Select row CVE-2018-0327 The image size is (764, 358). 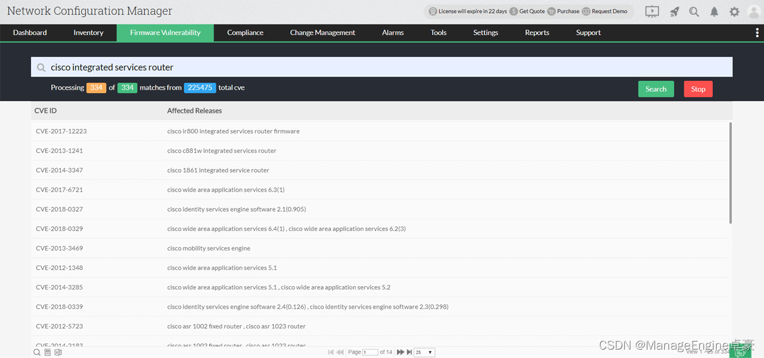point(379,210)
